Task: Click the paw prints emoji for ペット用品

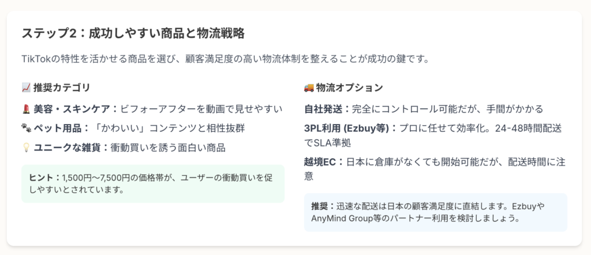Action: (26, 129)
